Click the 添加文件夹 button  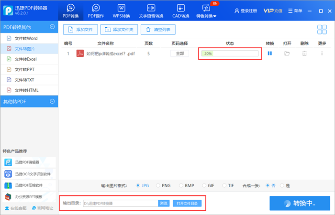(119, 30)
